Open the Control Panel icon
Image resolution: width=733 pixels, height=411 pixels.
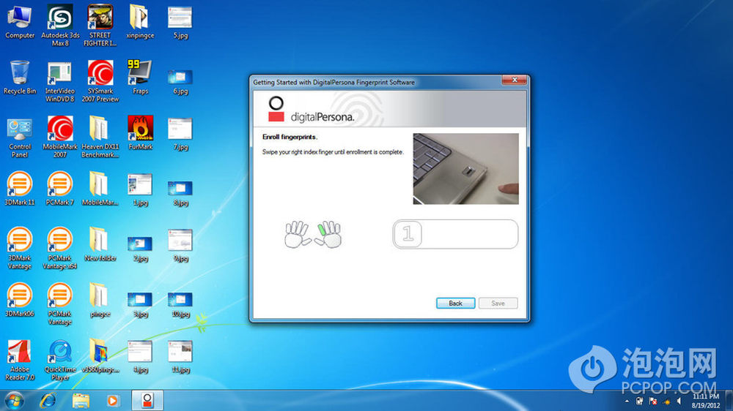pyautogui.click(x=20, y=137)
